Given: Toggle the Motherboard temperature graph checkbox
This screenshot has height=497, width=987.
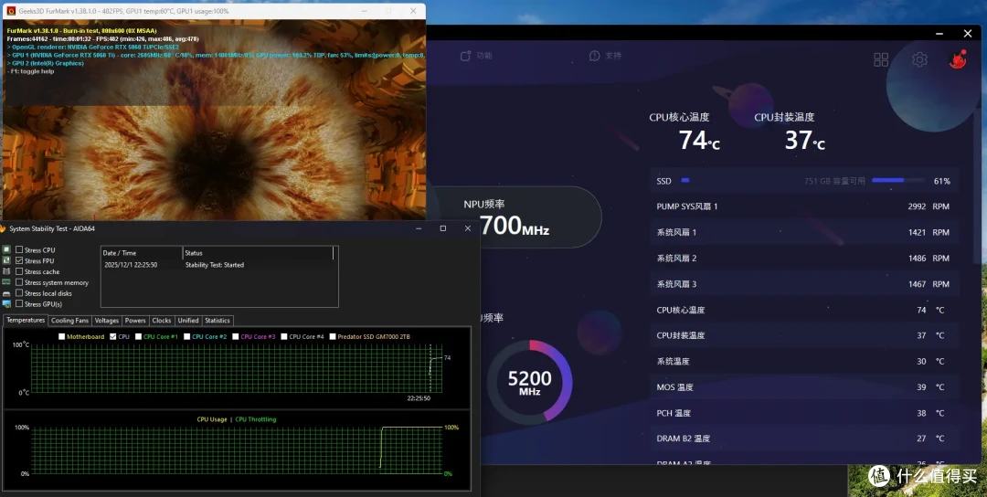Looking at the screenshot, I should (62, 336).
